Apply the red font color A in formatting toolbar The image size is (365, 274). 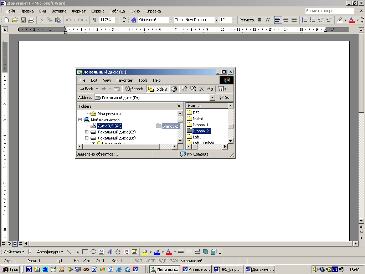(352, 20)
